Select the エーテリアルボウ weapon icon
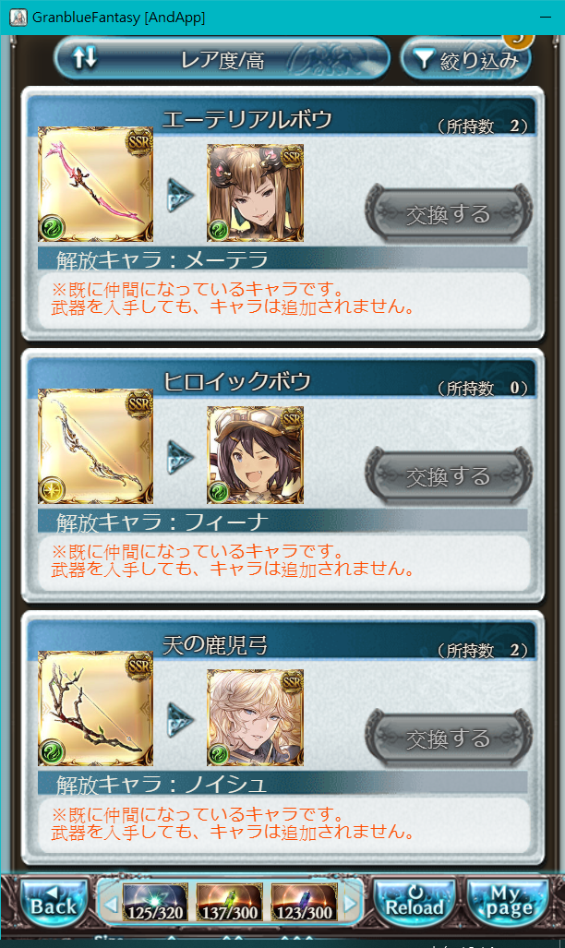Viewport: 565px width, 948px height. point(96,184)
